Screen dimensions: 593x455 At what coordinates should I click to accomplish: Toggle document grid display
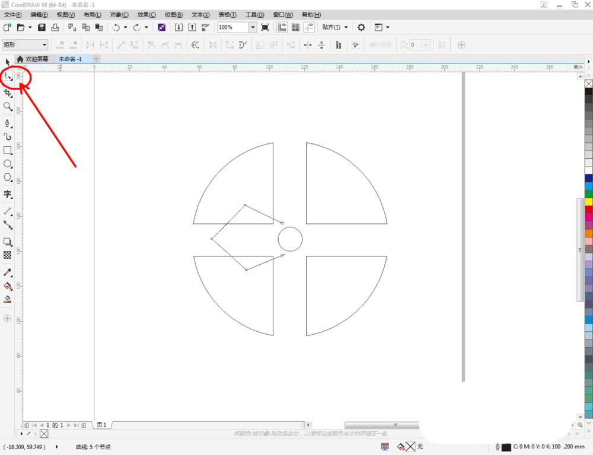tap(295, 27)
